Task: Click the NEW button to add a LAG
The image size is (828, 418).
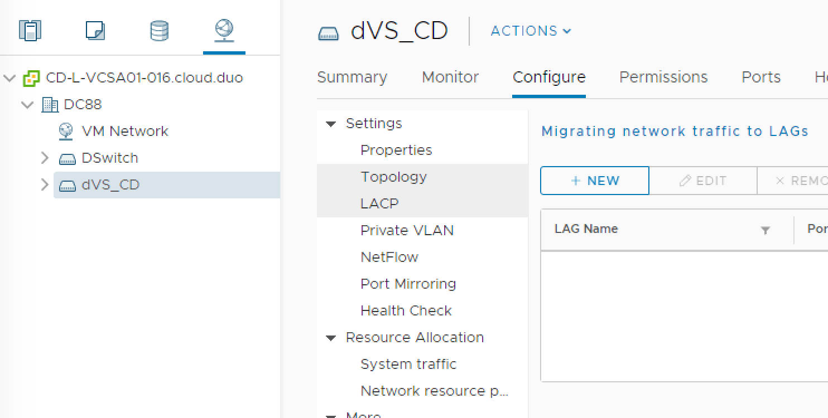Action: click(594, 180)
